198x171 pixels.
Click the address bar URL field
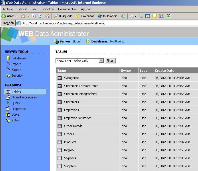coord(107,23)
